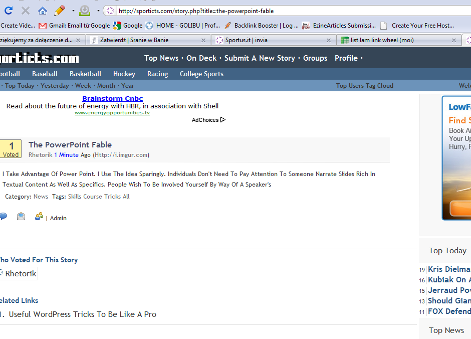The height and width of the screenshot is (339, 471).
Task: Filter stories by Year
Action: click(128, 86)
